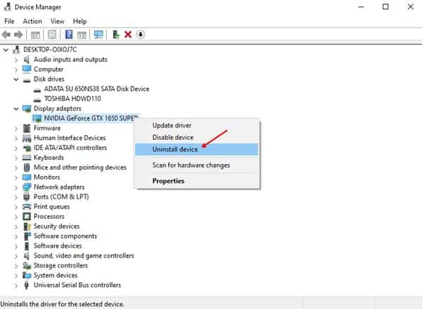Maximize the Device Manager window
The height and width of the screenshot is (309, 422).
(385, 6)
